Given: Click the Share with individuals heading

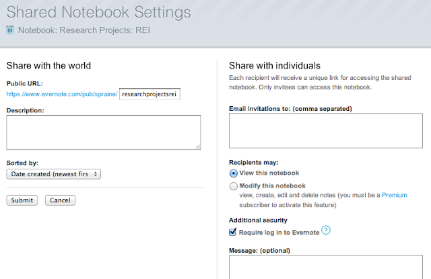Looking at the screenshot, I should pyautogui.click(x=274, y=65).
